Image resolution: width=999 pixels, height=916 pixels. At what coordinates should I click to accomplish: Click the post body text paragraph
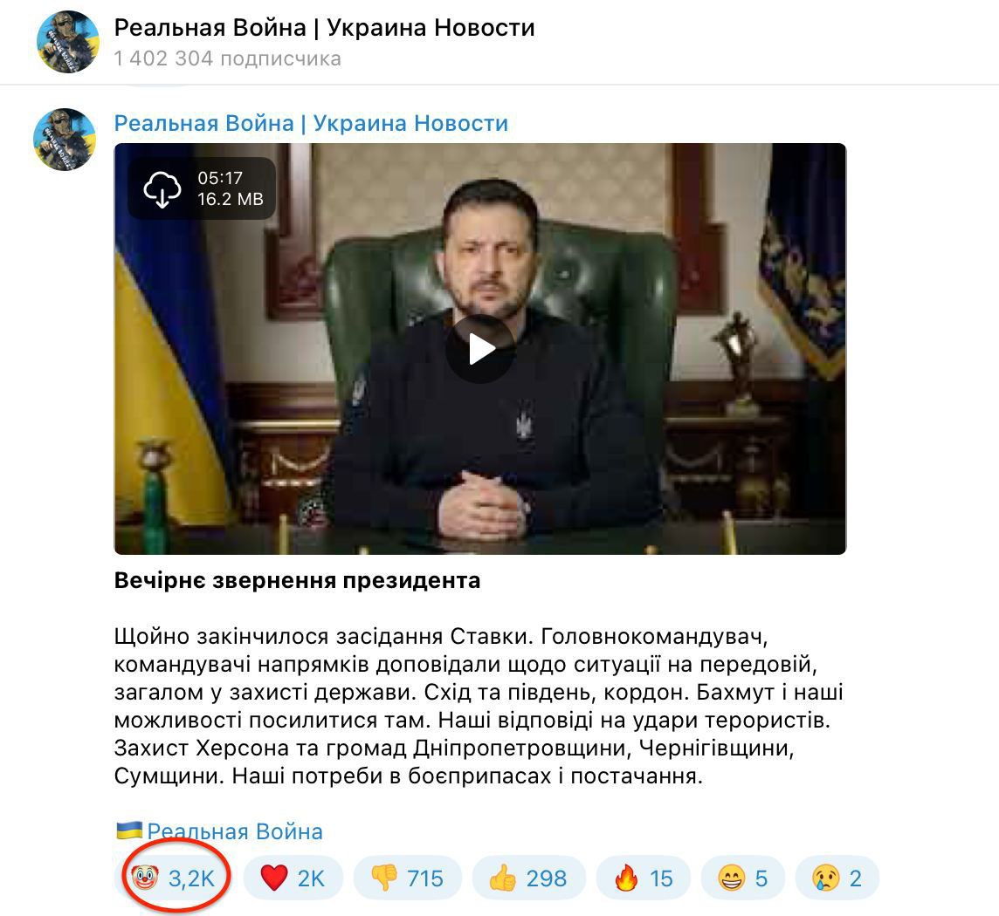pyautogui.click(x=479, y=706)
